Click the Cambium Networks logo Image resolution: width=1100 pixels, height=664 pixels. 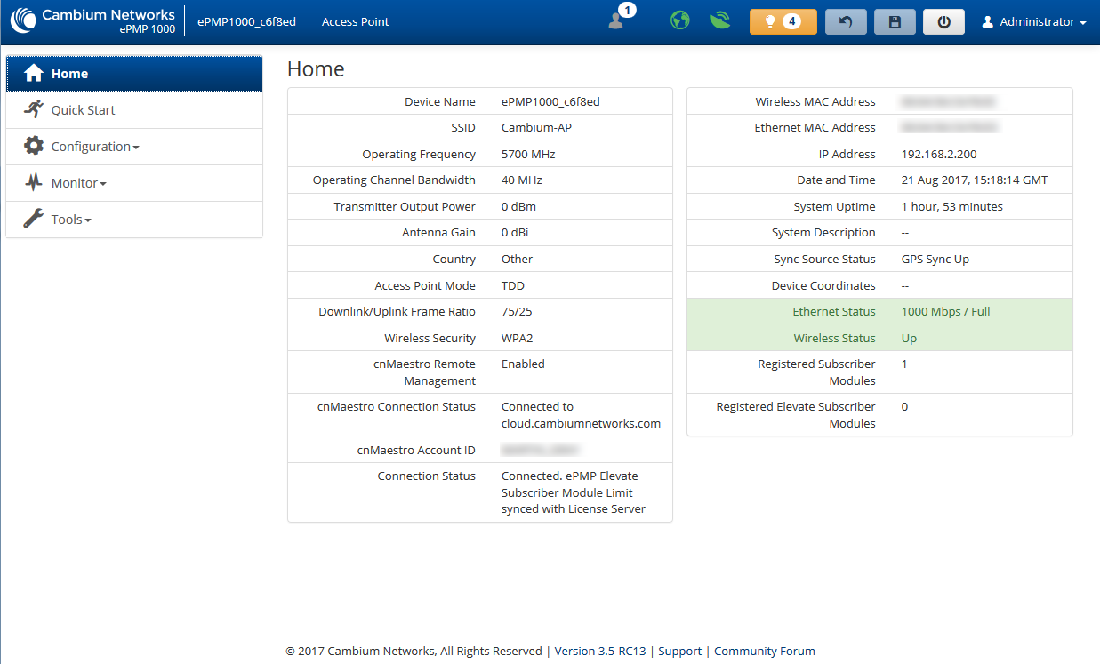[x=92, y=21]
